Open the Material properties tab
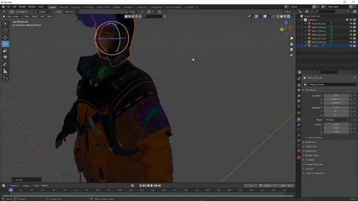358x201 pixels. (x=299, y=151)
